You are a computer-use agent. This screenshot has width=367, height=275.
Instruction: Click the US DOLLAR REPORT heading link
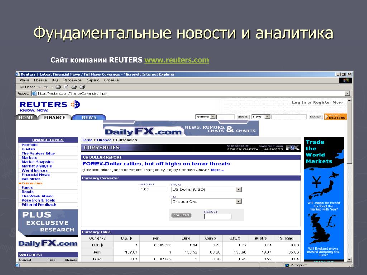click(102, 158)
